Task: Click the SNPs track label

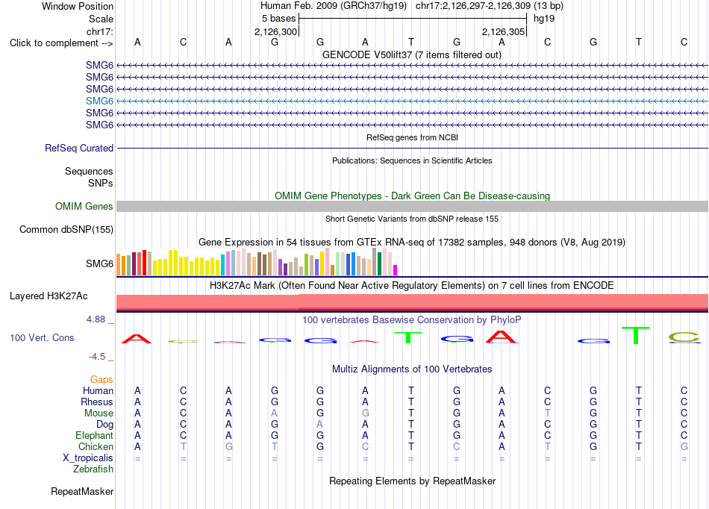Action: (101, 183)
